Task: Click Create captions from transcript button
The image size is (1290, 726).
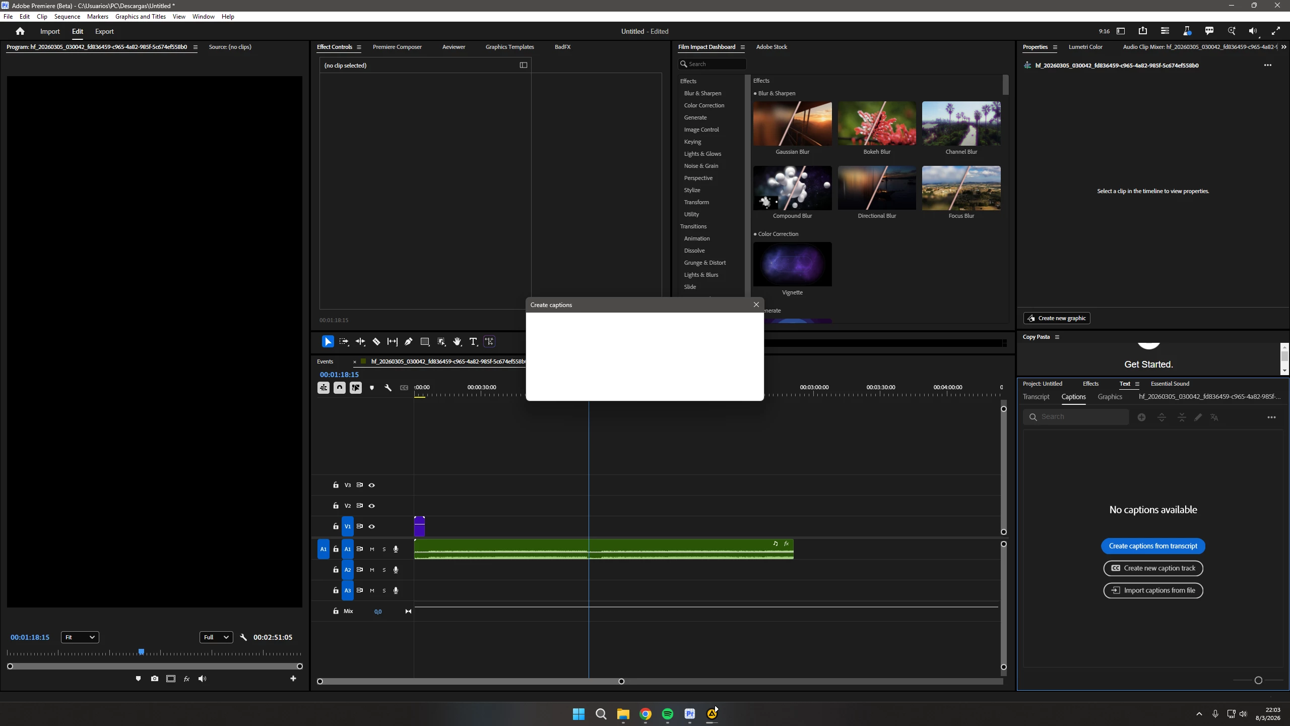Action: coord(1153,546)
